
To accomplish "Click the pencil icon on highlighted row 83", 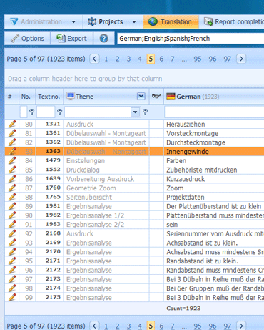I will click(12, 151).
